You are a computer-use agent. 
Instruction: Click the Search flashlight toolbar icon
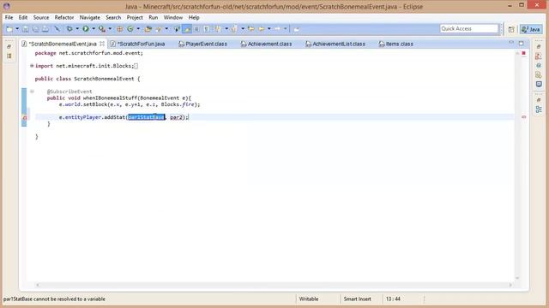point(159,29)
